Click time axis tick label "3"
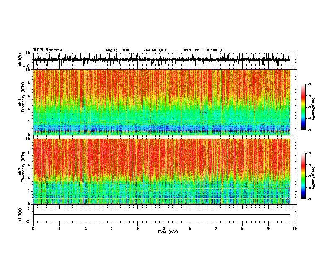Screen dimensions: 332x256 112,228
